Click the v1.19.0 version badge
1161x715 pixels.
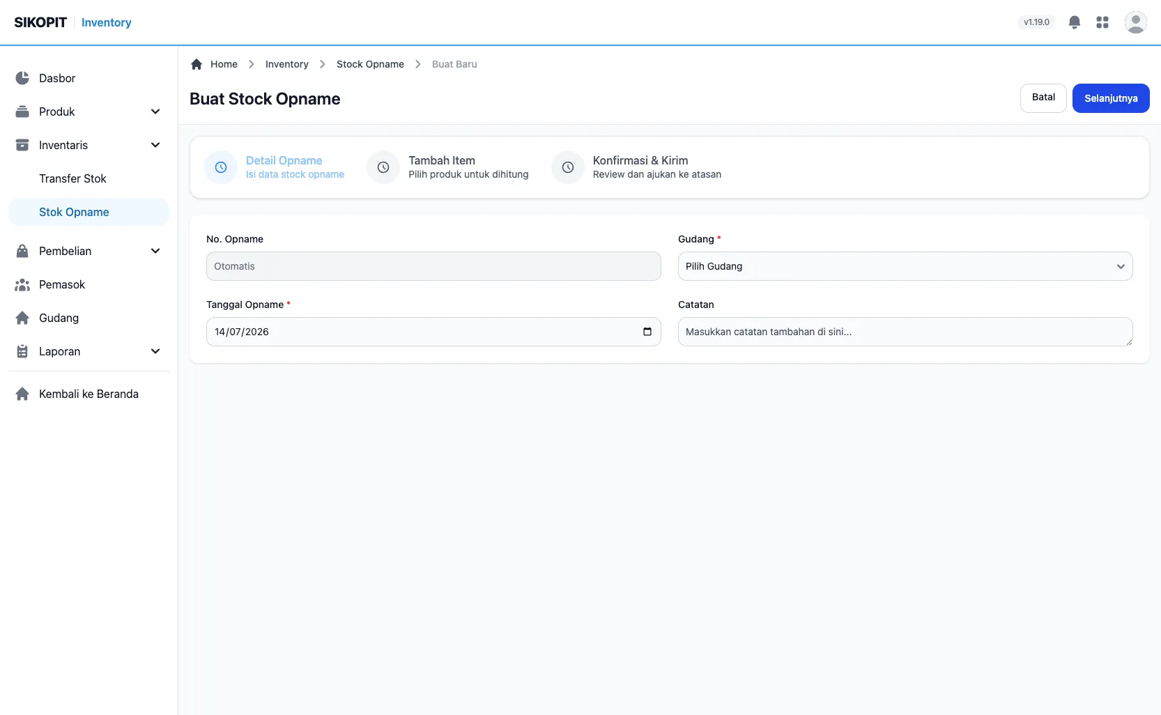point(1036,22)
